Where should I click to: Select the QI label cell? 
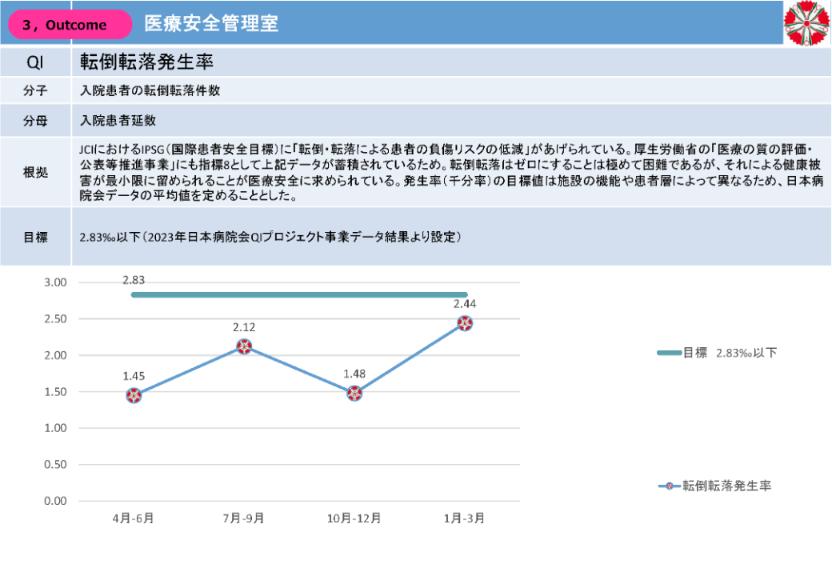pyautogui.click(x=35, y=62)
